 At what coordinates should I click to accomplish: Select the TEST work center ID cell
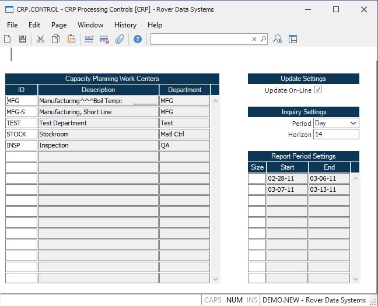click(21, 123)
